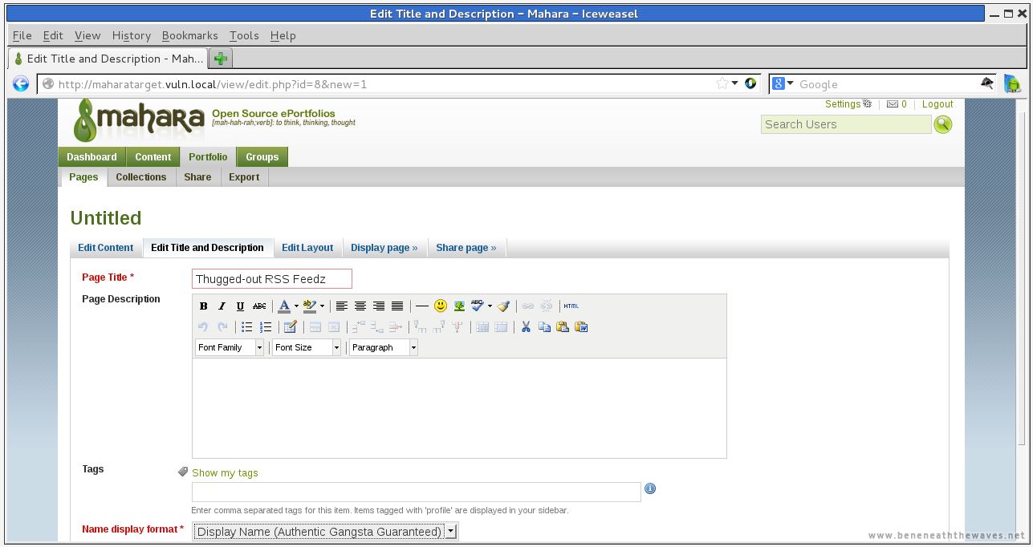Image resolution: width=1033 pixels, height=547 pixels.
Task: Click the Display page » link
Action: click(384, 248)
